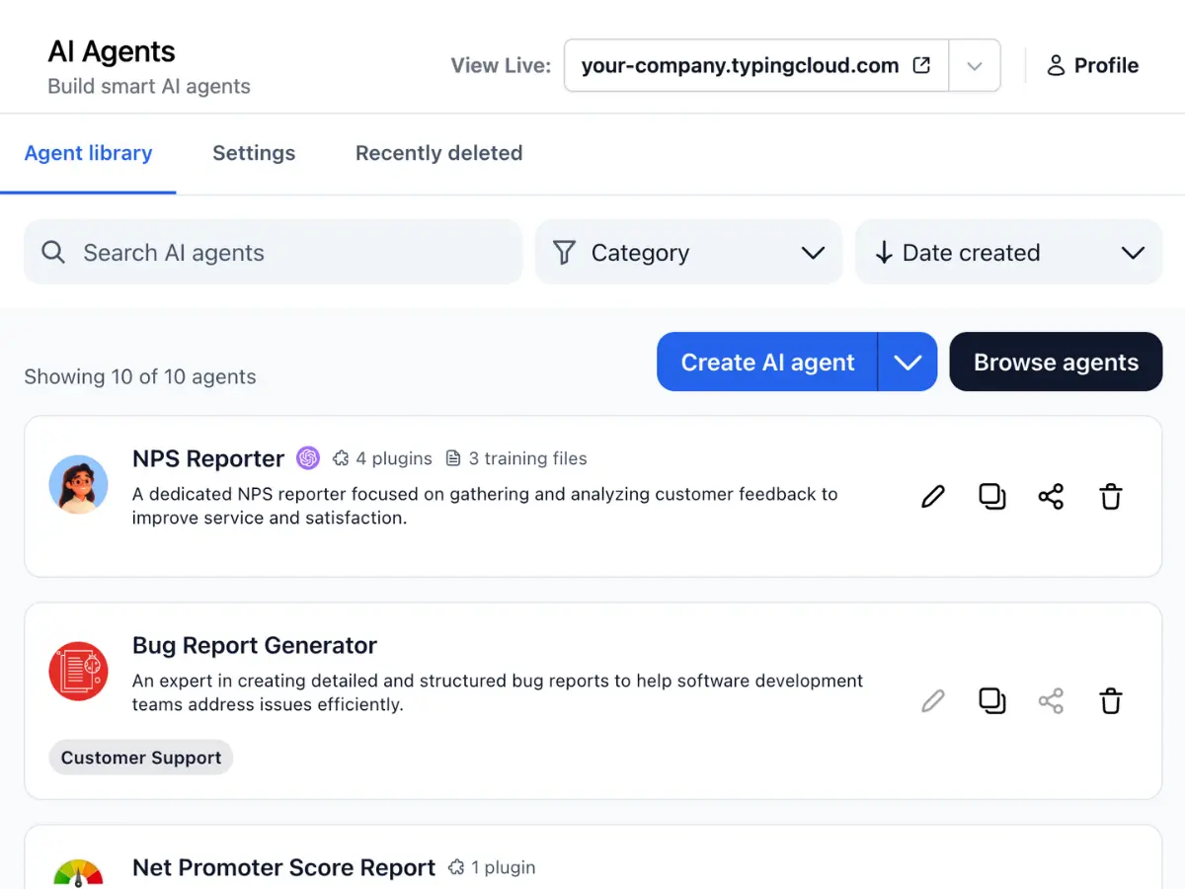This screenshot has height=889, width=1185.
Task: Click the 'Build smart AI agents' subtitle
Action: (149, 86)
